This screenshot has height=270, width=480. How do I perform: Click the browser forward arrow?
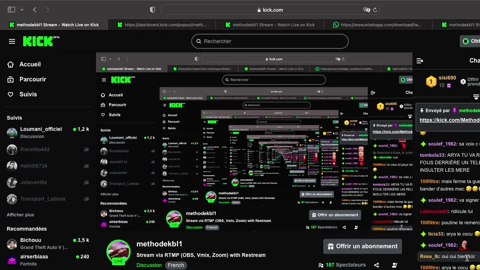pyautogui.click(x=47, y=10)
